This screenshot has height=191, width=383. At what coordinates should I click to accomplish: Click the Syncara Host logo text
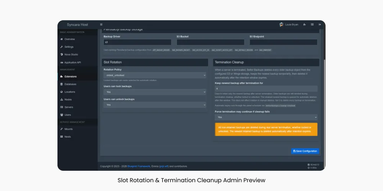tap(77, 24)
